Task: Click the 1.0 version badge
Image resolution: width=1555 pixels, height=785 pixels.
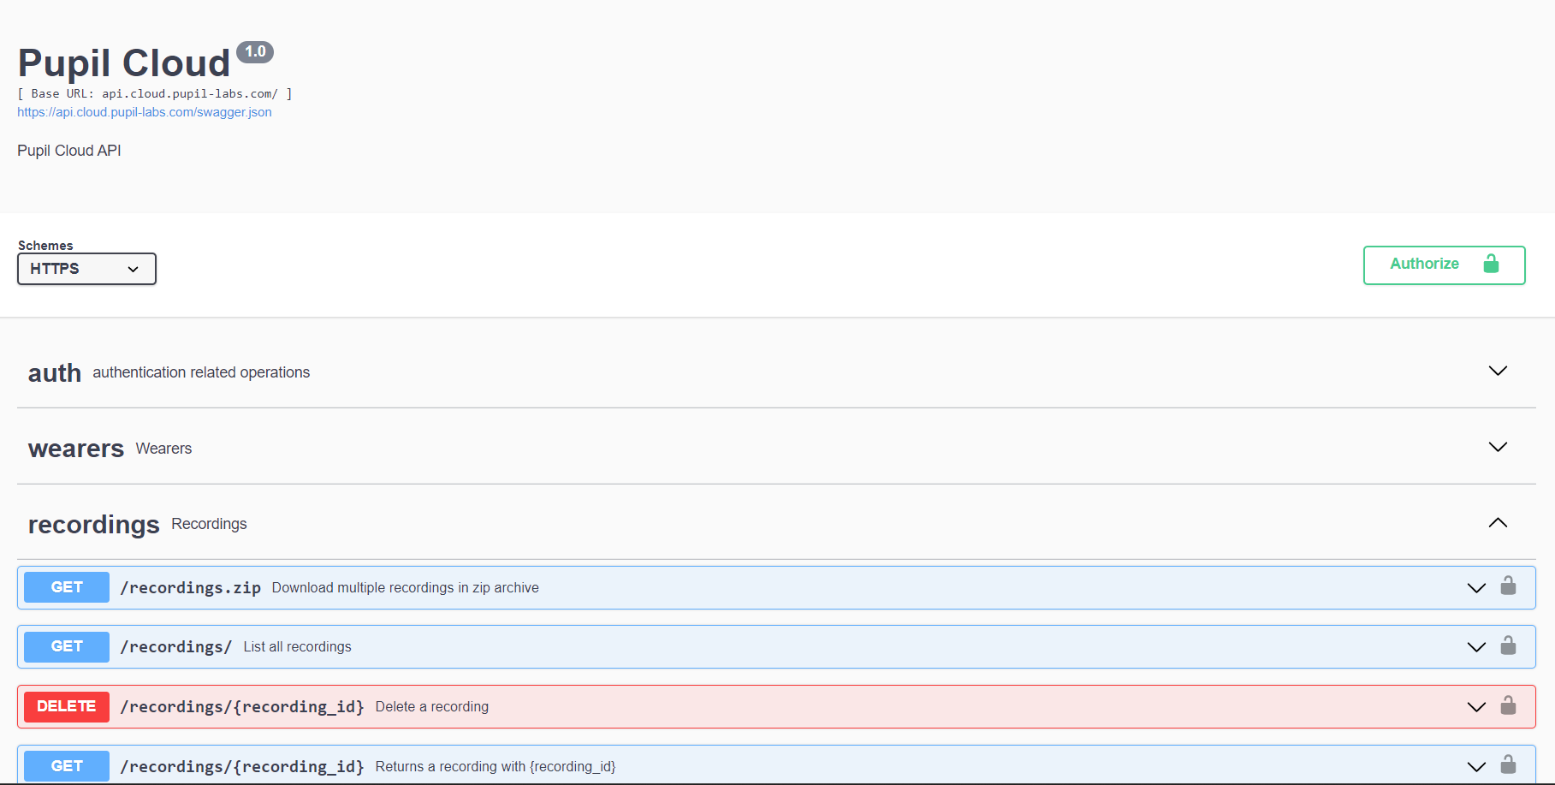Action: click(x=255, y=51)
